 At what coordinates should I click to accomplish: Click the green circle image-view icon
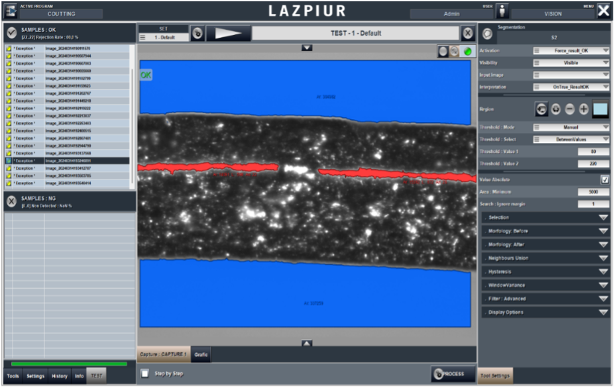click(x=467, y=52)
